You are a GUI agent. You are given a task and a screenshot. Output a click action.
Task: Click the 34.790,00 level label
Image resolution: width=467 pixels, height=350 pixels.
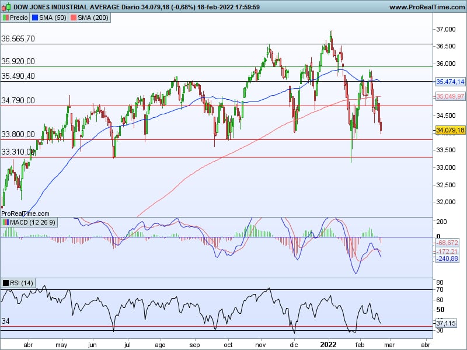coord(18,100)
